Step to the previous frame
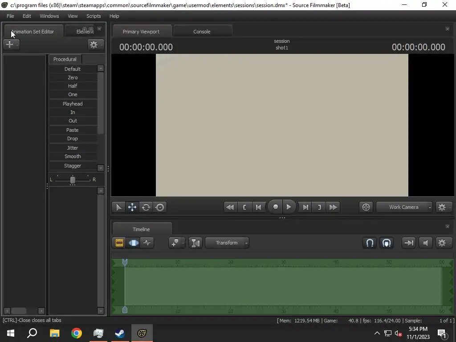 pyautogui.click(x=258, y=208)
